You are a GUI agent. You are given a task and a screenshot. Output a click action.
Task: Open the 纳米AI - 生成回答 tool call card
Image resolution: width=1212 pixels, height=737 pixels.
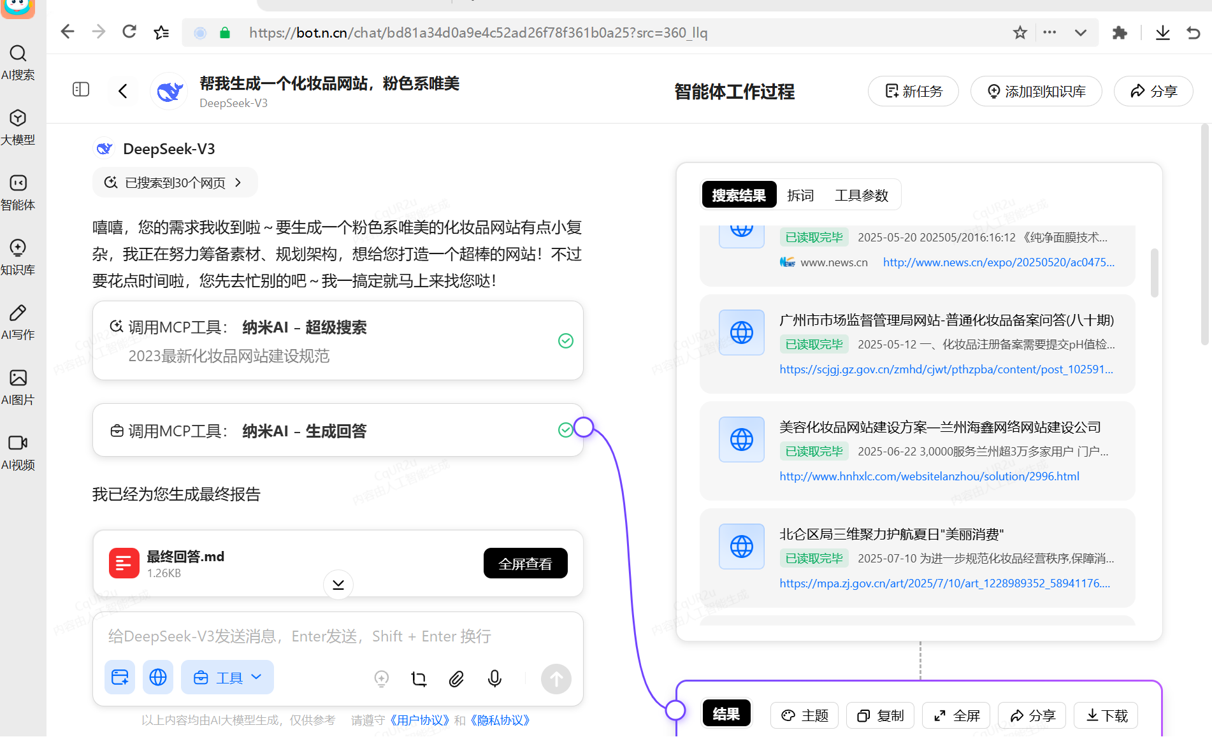[x=338, y=431]
